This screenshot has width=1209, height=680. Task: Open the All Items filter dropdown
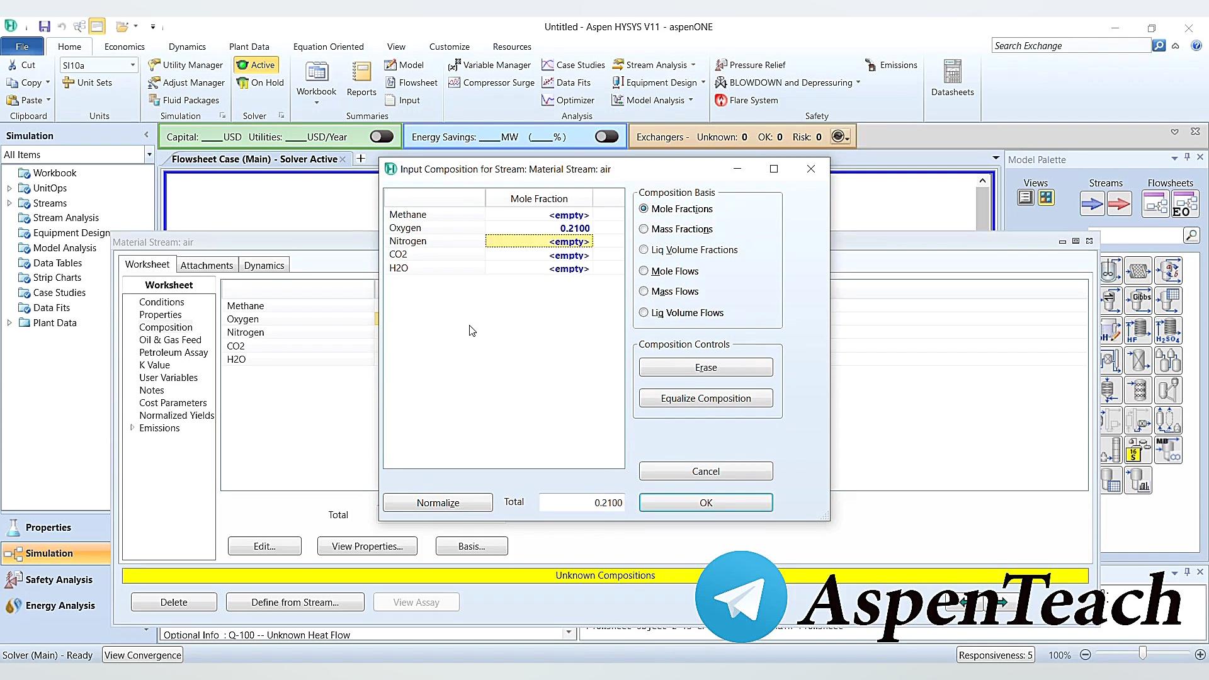[149, 155]
